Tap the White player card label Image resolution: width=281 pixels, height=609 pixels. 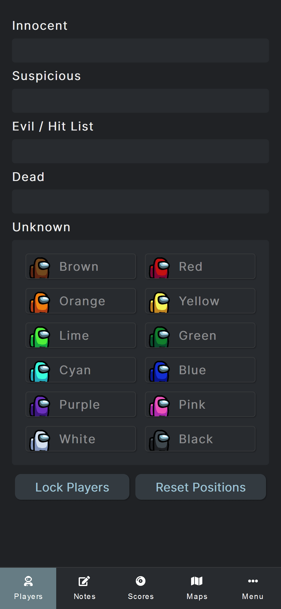pos(77,439)
